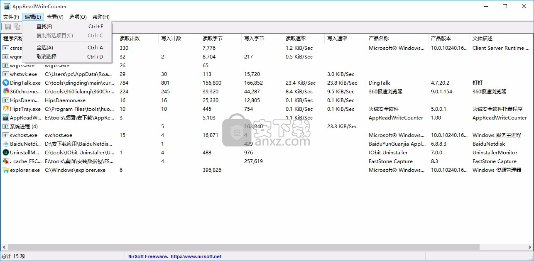Close the 编辑(E) menu
This screenshot has width=534, height=261.
(33, 17)
